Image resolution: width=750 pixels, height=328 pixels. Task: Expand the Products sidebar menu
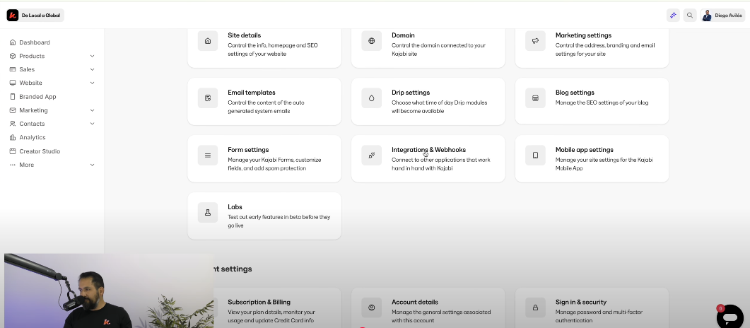[x=92, y=56]
